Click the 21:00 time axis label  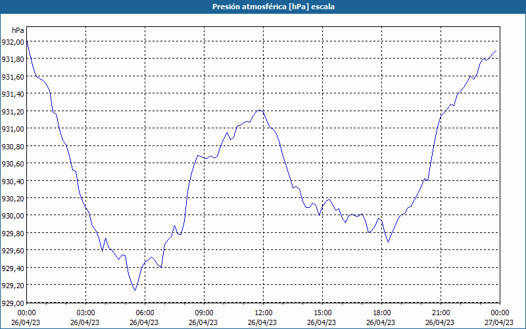pyautogui.click(x=441, y=313)
